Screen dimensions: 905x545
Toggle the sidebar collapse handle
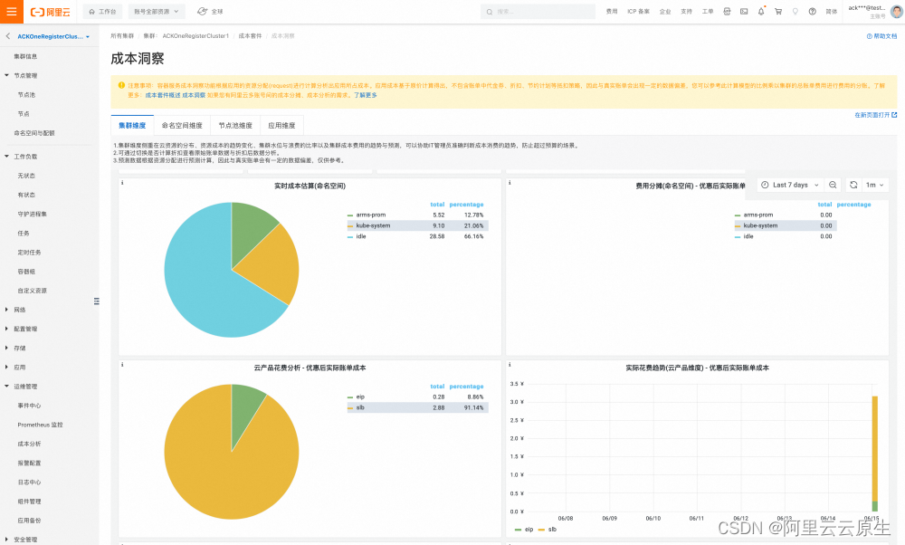tap(97, 301)
